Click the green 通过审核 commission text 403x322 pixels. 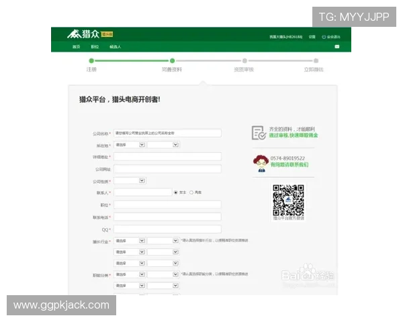(294, 136)
